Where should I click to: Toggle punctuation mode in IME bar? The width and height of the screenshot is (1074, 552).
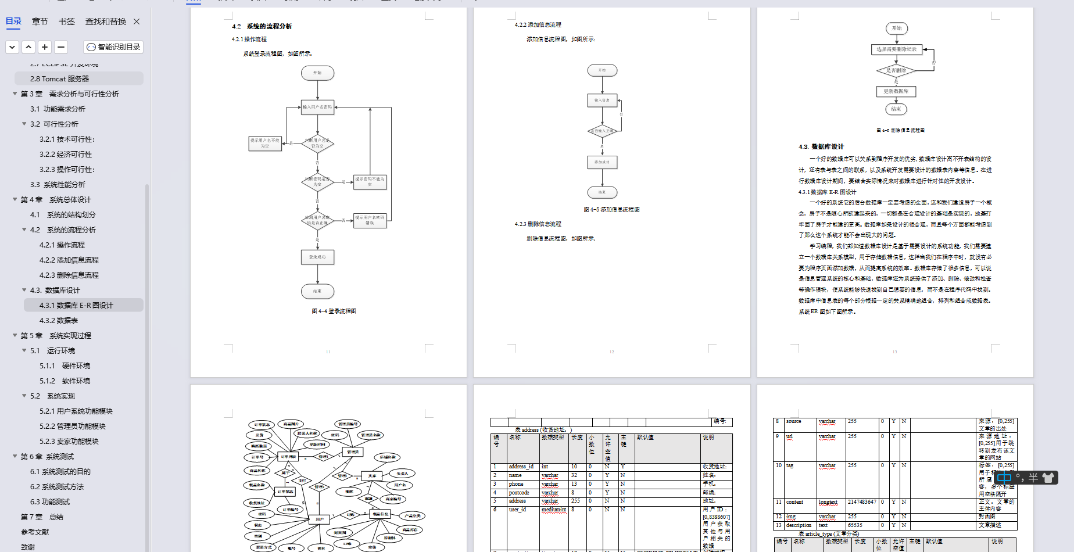(x=1020, y=478)
